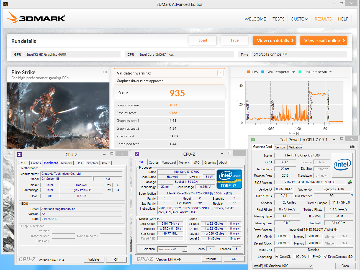Click the driver version igdumdim64 9.18.10.3071 field
Screen dimensions: 360x270
[313, 230]
